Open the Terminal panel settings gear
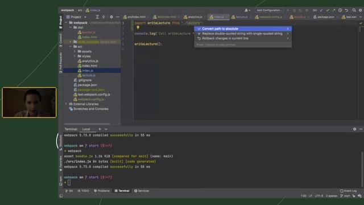This screenshot has height=205, width=364. click(x=354, y=129)
